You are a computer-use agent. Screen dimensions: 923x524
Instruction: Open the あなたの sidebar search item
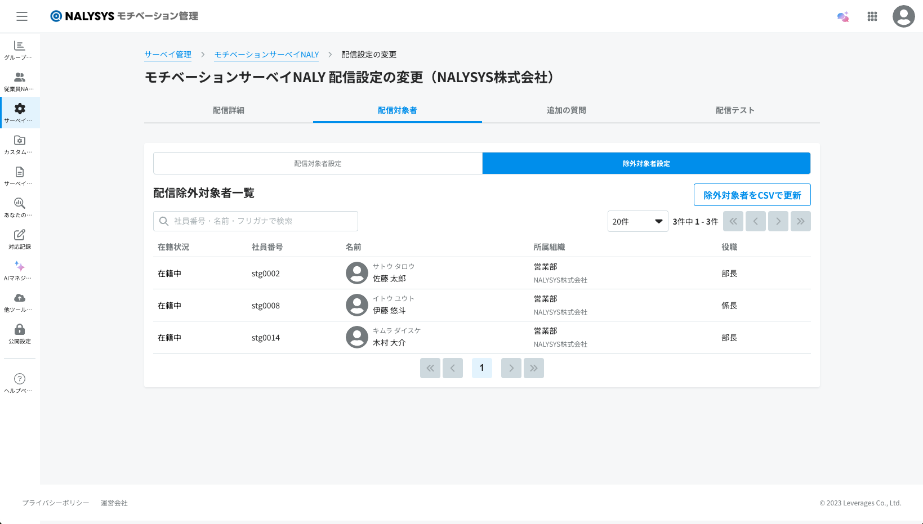pyautogui.click(x=20, y=208)
